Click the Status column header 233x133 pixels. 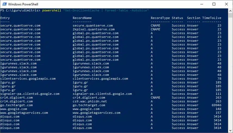pos(177,18)
